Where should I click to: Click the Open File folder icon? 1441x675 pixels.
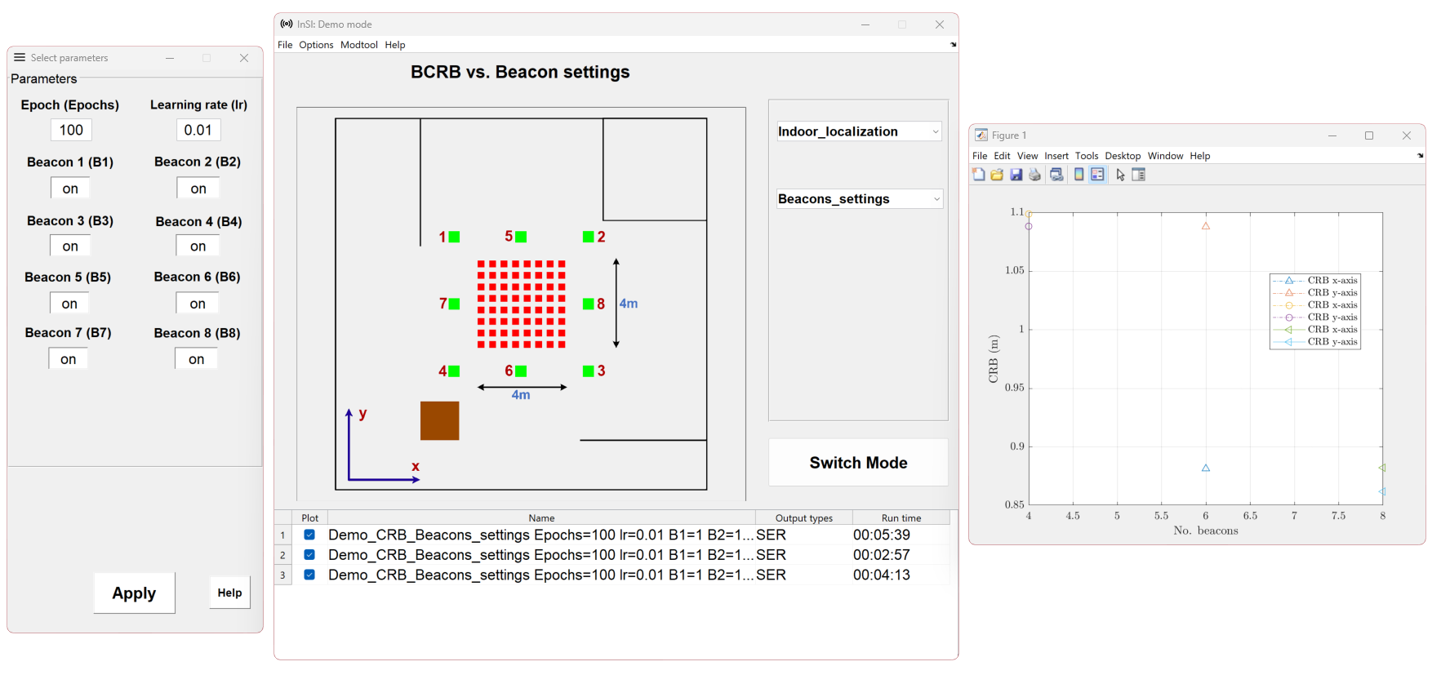[x=997, y=175]
